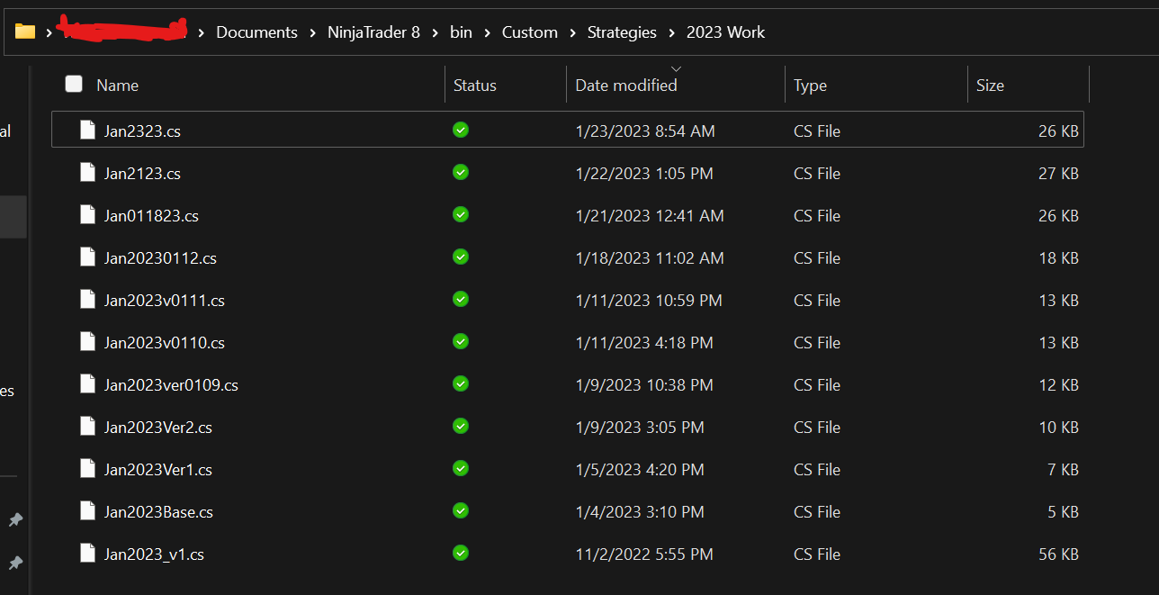Go to the bin folder breadcrumb
Screen dimensions: 1159x595
click(x=461, y=32)
